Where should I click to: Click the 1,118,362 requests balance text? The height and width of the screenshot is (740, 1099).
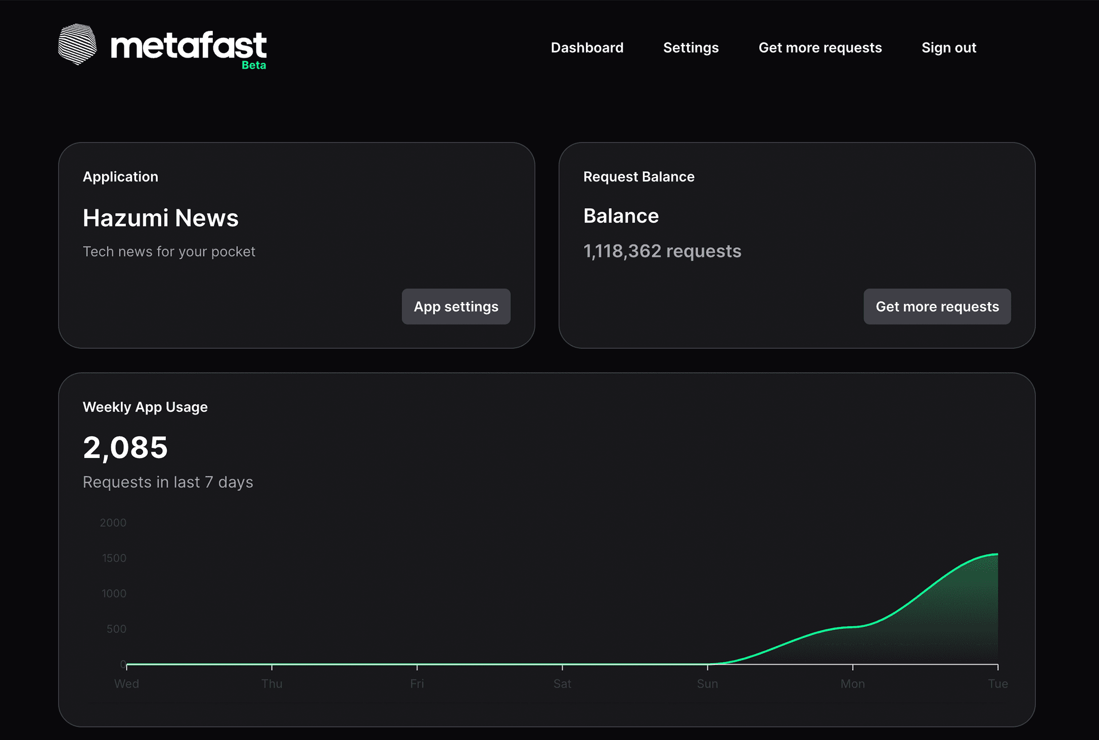[662, 251]
